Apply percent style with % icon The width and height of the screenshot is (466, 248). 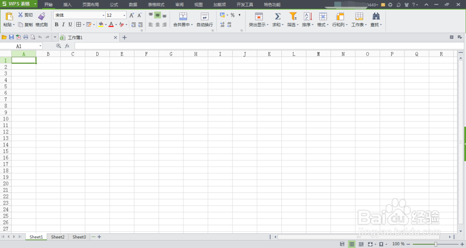coord(233,15)
